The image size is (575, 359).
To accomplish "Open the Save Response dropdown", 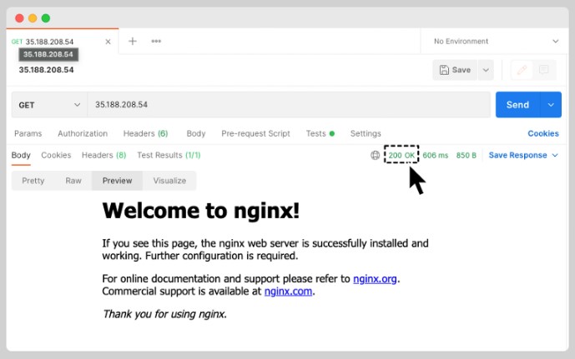I will tap(523, 155).
